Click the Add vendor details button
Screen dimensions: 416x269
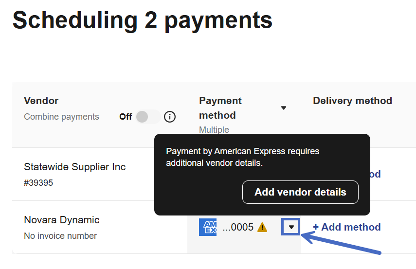(x=300, y=192)
